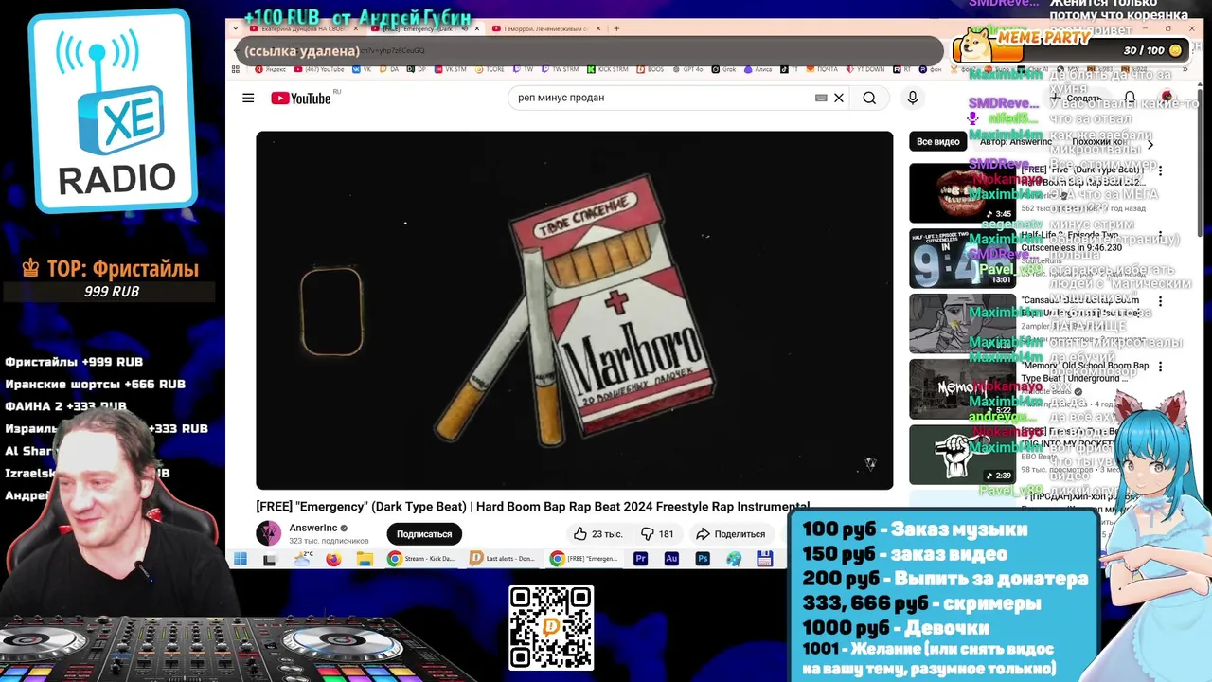Click the search field 'реп минус продан'
1212x682 pixels.
663,98
